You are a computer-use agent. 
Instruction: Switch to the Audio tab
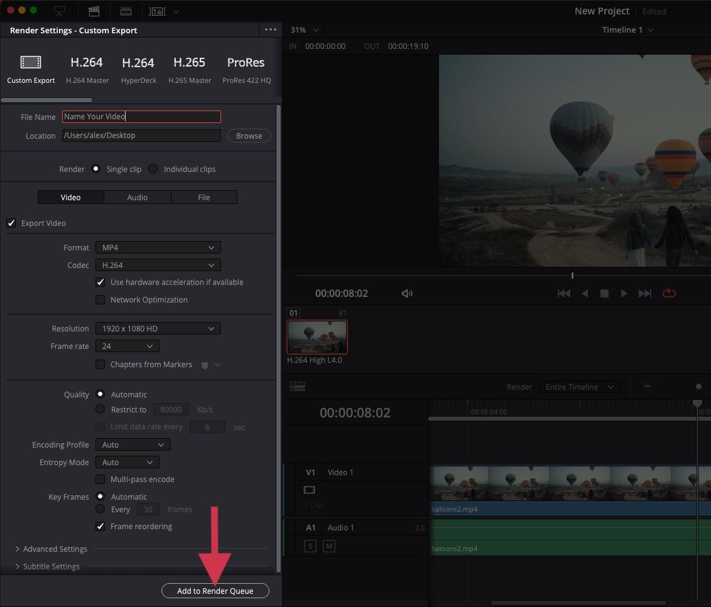coord(137,197)
